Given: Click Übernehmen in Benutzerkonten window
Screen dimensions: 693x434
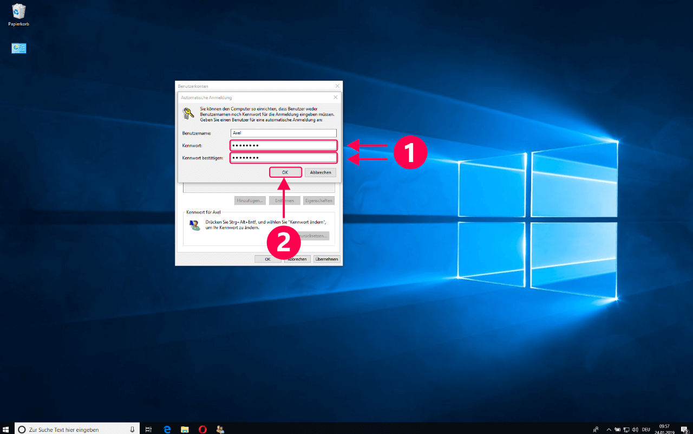Looking at the screenshot, I should [326, 259].
